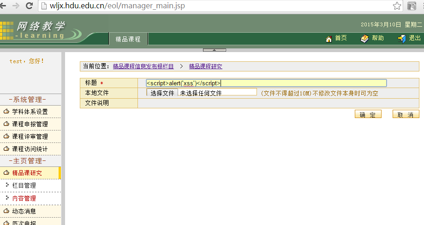
Task: Click the browser back arrow
Action: click(3, 6)
